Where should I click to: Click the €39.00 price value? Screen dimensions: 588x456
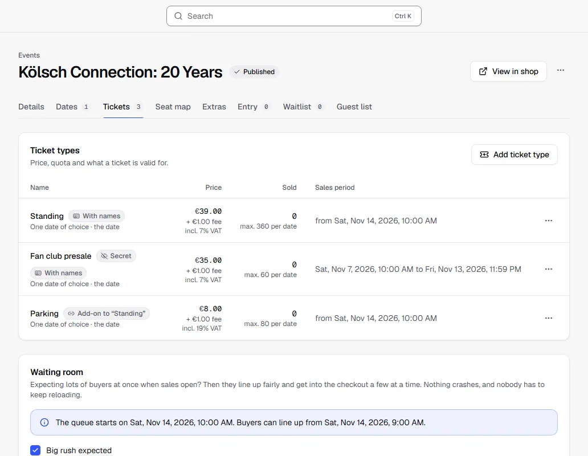[x=208, y=211]
